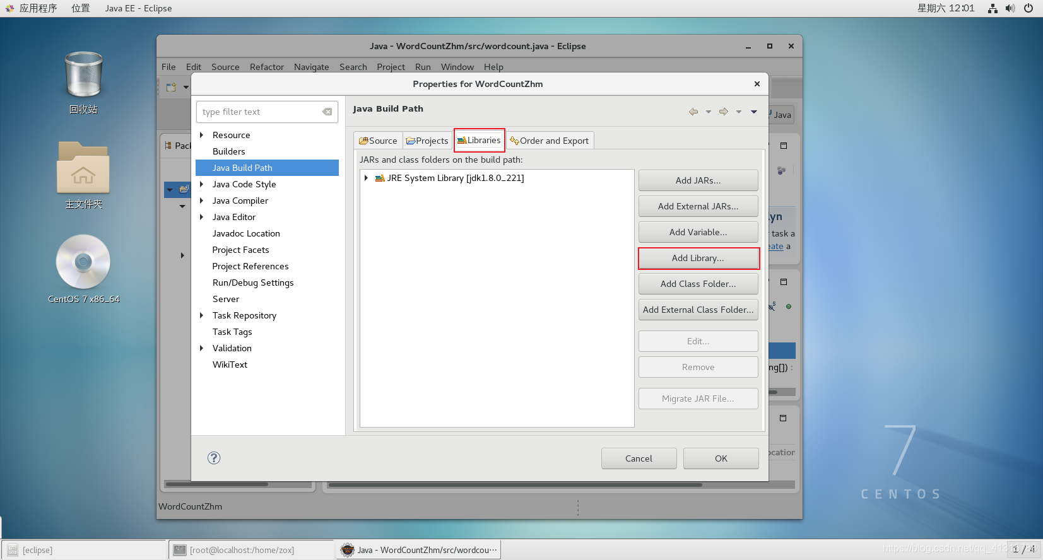Image resolution: width=1043 pixels, height=560 pixels.
Task: Open the Recycle Bin desktop icon
Action: tap(83, 76)
